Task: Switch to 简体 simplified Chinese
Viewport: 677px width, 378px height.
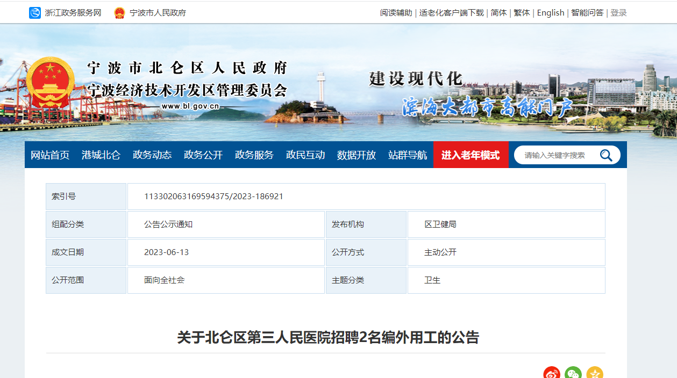Action: point(498,13)
